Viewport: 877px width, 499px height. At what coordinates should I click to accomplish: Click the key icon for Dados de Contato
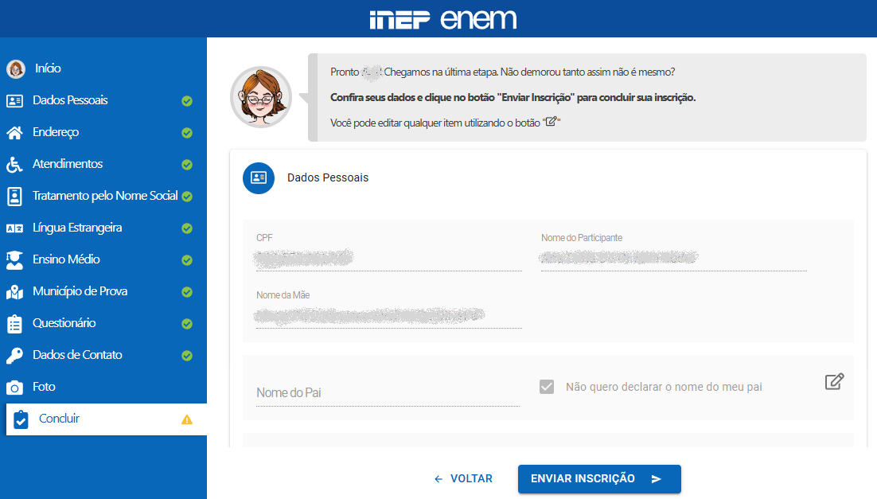coord(14,356)
